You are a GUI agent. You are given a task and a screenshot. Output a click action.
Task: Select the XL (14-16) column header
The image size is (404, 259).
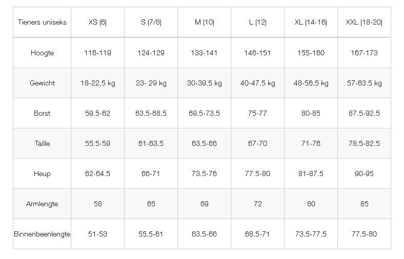click(x=311, y=22)
